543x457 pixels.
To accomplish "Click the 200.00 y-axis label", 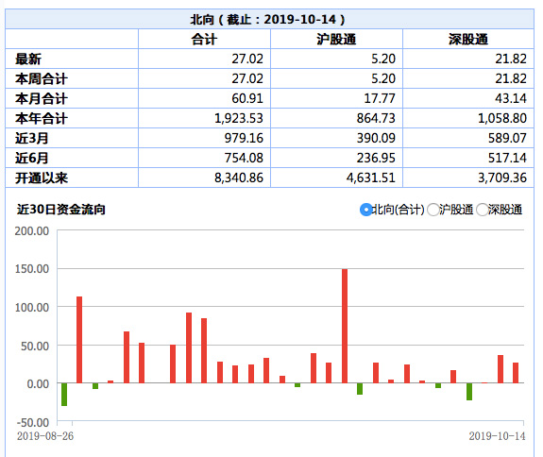I will pyautogui.click(x=32, y=231).
